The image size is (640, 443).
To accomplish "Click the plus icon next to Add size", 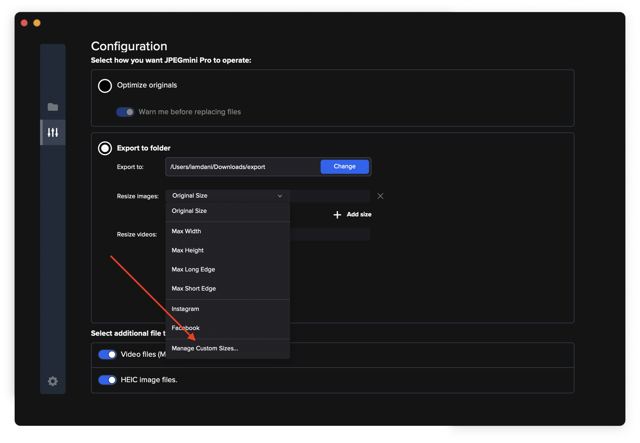I will click(x=337, y=215).
